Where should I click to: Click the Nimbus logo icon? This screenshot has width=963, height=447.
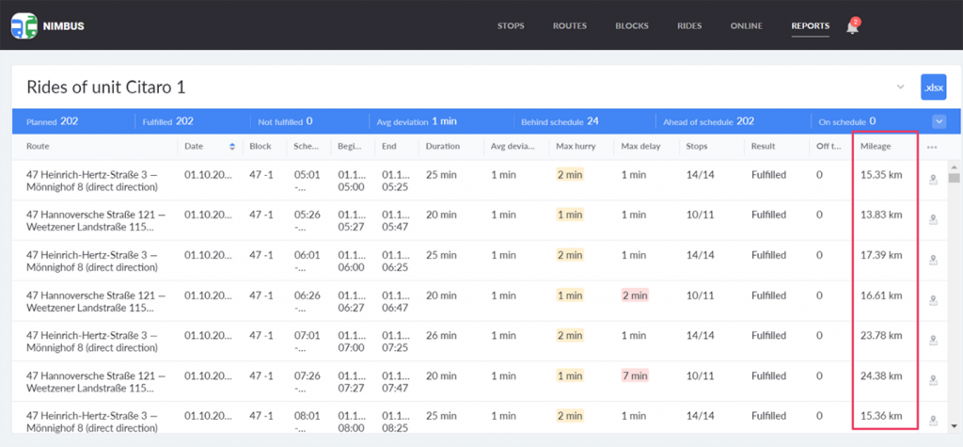point(24,25)
